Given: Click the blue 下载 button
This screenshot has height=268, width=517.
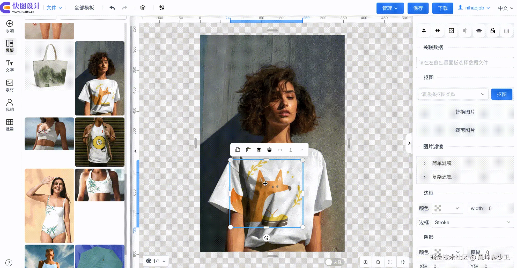Looking at the screenshot, I should click(442, 8).
